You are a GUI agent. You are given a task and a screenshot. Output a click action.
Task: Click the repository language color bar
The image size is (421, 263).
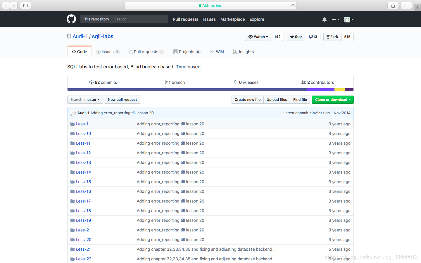pos(210,90)
